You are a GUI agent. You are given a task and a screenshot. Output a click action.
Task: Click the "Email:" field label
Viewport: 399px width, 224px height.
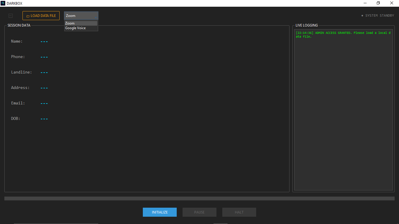coord(18,103)
